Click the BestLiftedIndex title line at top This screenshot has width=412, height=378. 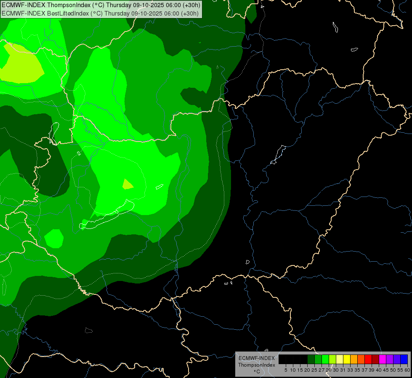click(100, 13)
